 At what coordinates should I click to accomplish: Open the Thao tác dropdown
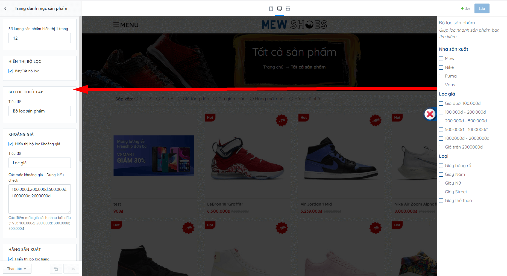[x=17, y=269]
